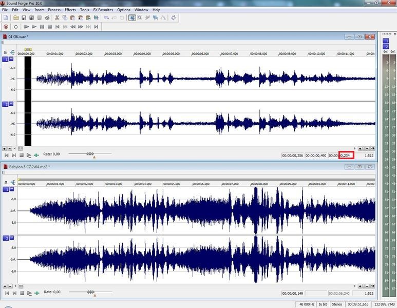Image resolution: width=397 pixels, height=308 pixels.
Task: Click the Copy icon in the toolbar
Action: [x=65, y=18]
